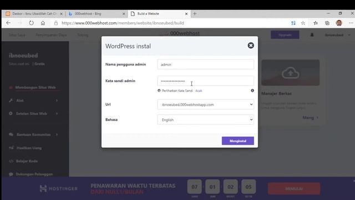Click the Menginstal button
This screenshot has width=355, height=200.
pyautogui.click(x=238, y=141)
